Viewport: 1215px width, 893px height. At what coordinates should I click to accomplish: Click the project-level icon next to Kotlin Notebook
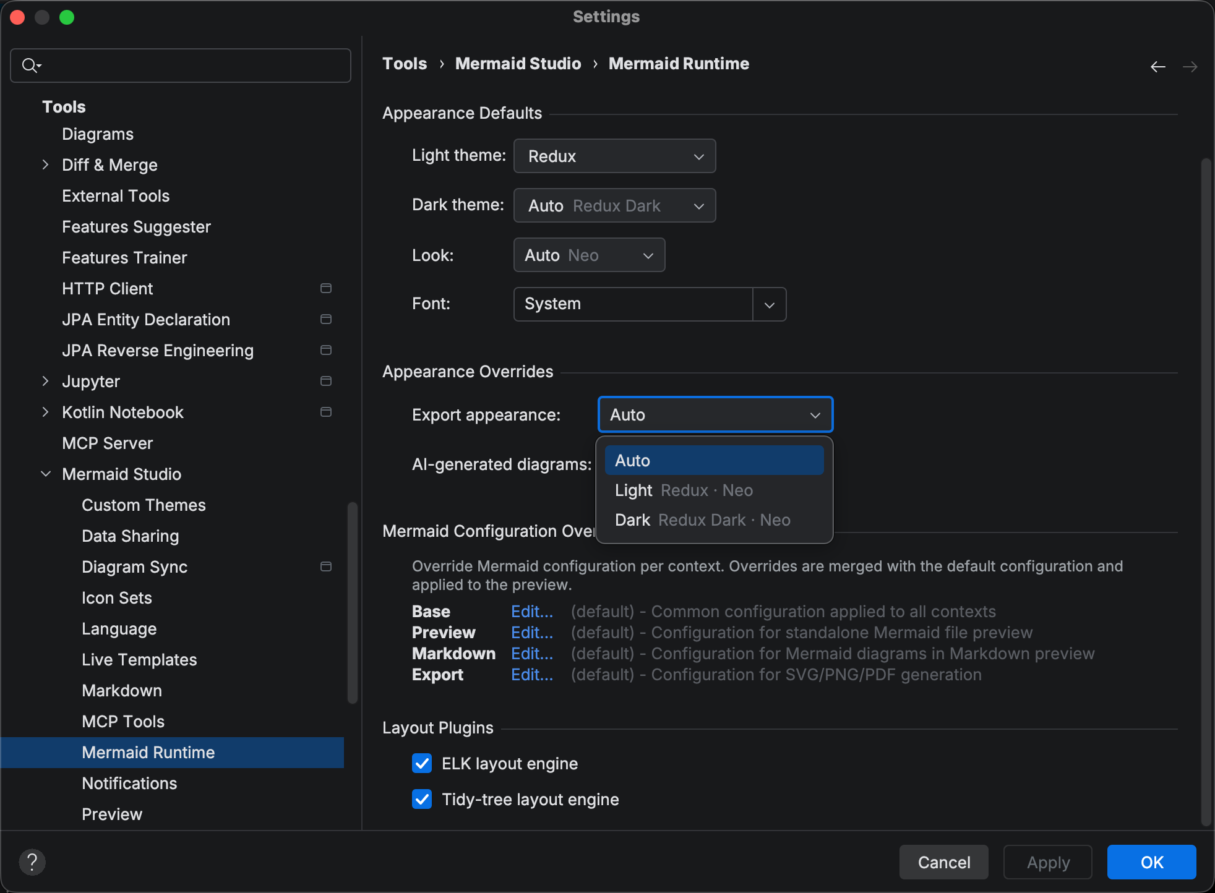[326, 412]
